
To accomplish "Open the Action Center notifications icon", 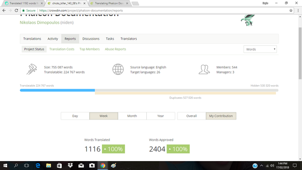I will tap(294, 166).
